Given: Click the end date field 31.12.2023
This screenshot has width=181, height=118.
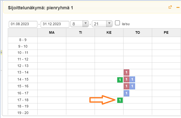Looking at the screenshot, I should pyautogui.click(x=55, y=24).
